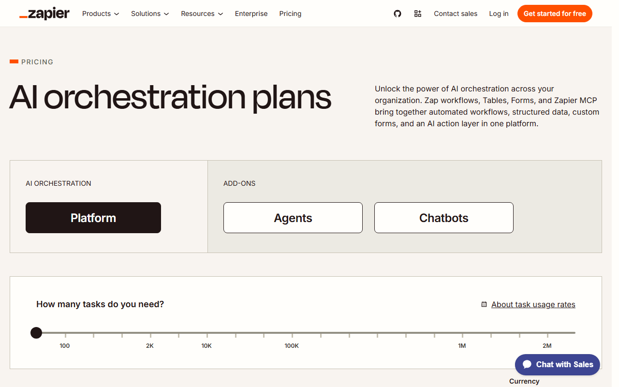Click the Currency label
The image size is (619, 387).
point(524,381)
